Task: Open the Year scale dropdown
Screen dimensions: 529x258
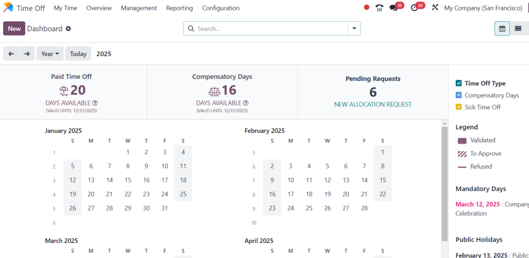Action: point(50,54)
